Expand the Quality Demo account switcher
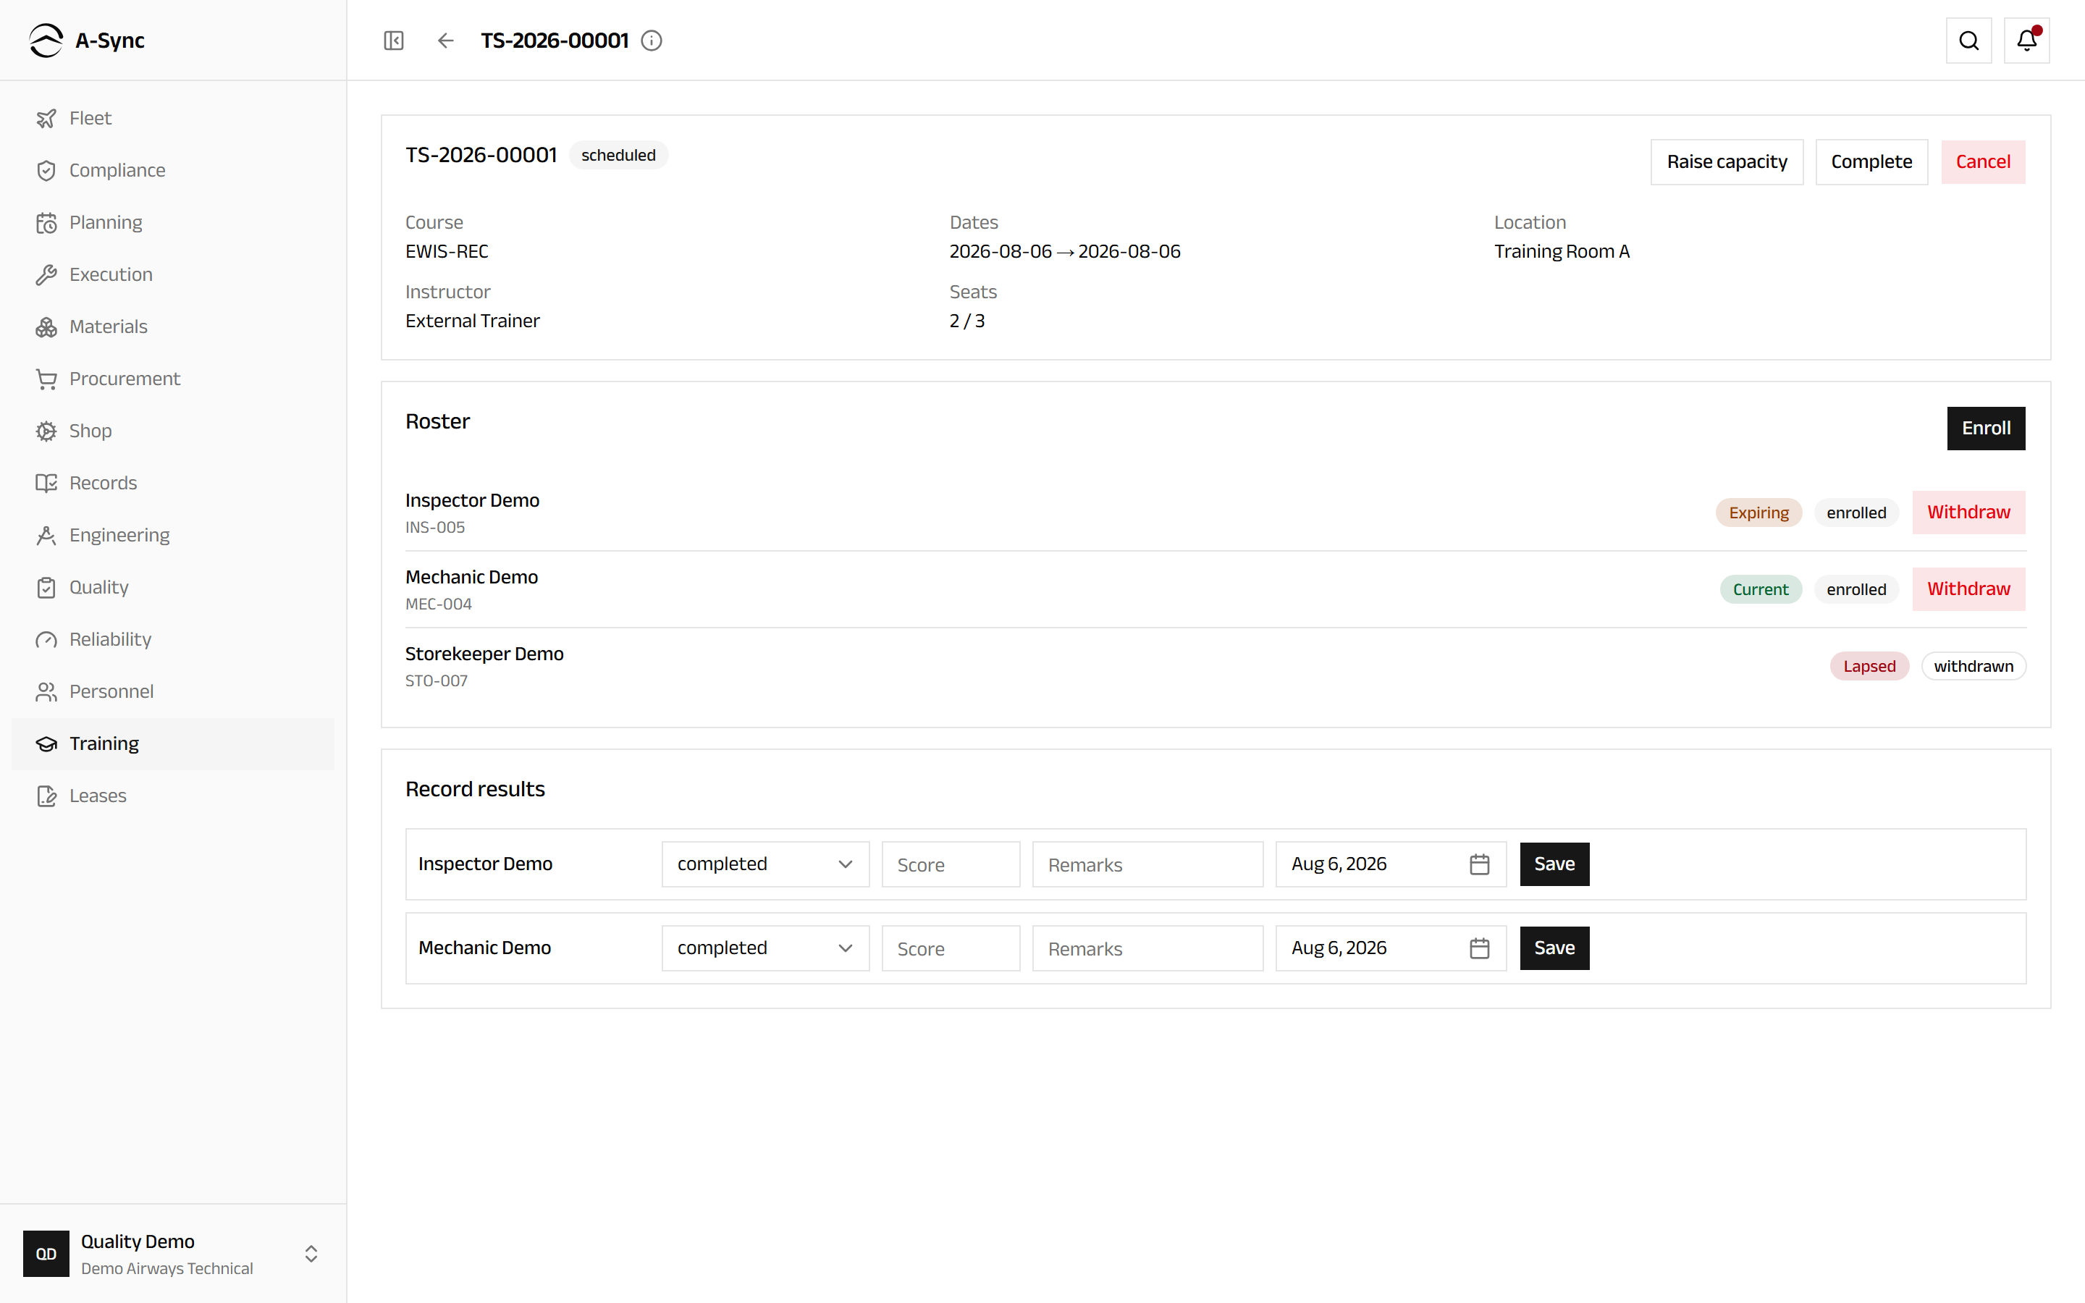The height and width of the screenshot is (1303, 2085). [x=311, y=1254]
